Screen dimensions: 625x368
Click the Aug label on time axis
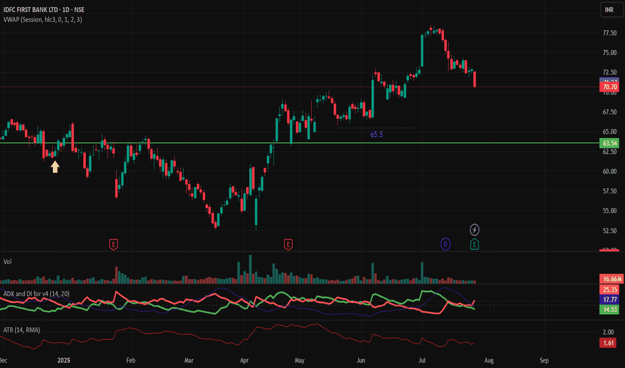tap(489, 361)
